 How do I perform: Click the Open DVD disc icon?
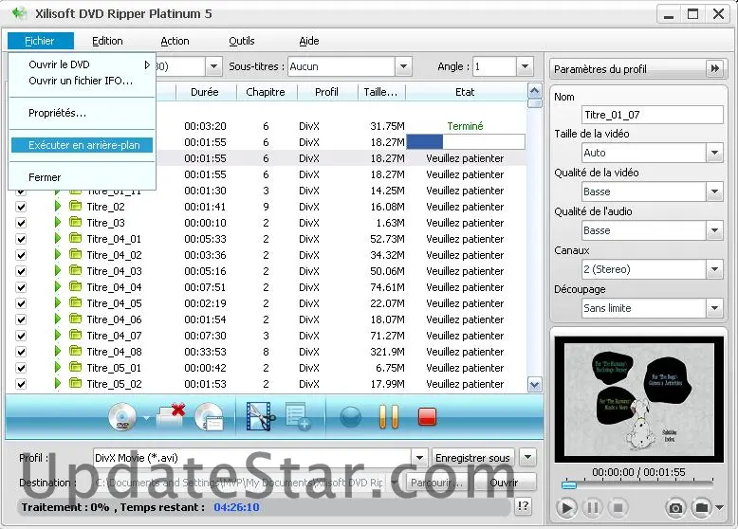pos(123,416)
